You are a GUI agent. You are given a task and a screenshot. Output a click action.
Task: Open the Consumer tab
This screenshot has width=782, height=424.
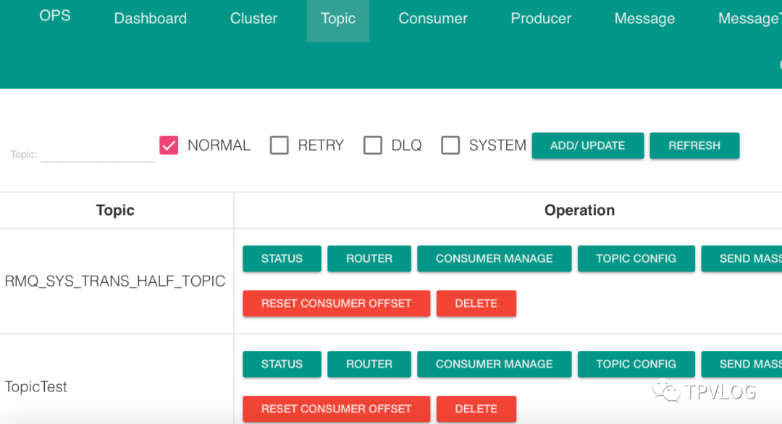[x=433, y=19]
